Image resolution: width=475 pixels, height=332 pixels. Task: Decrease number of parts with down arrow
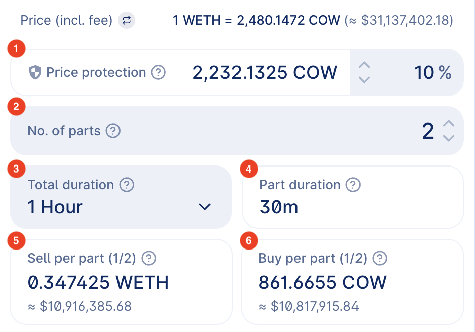point(449,138)
